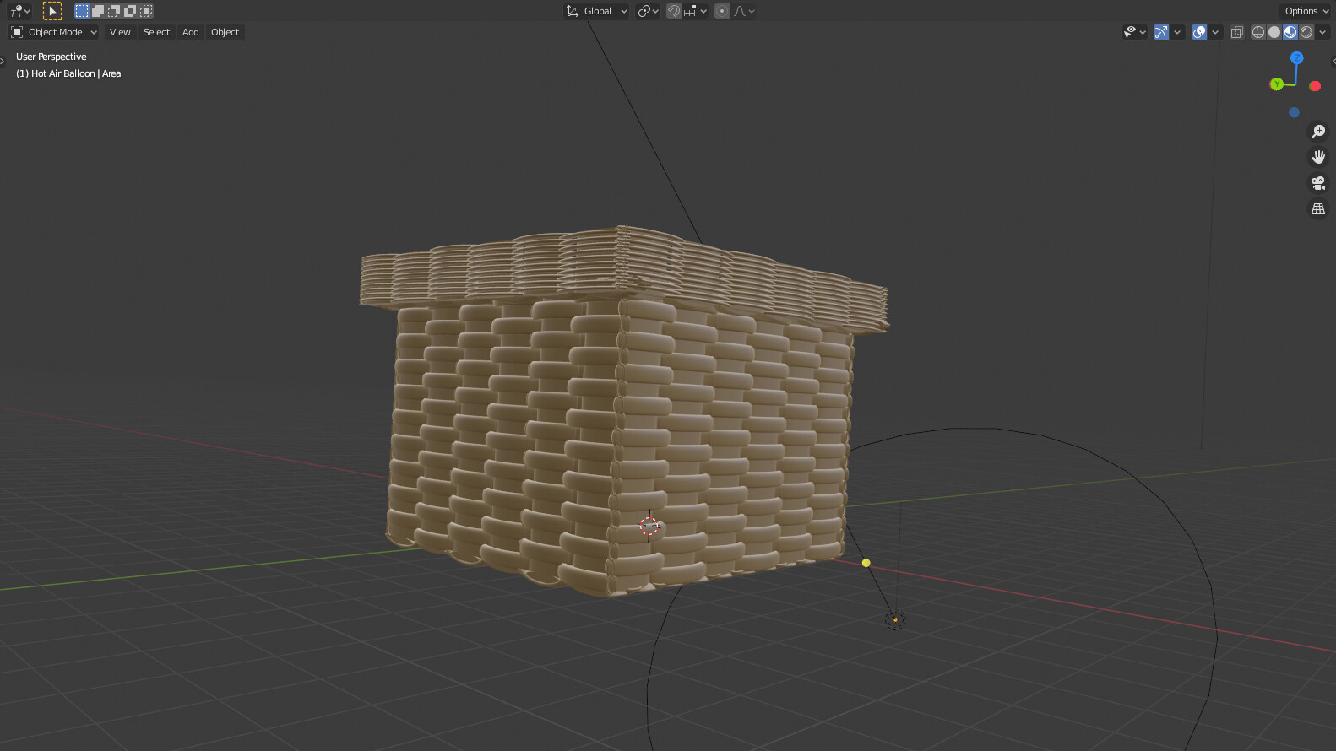Toggle X-Ray display
Viewport: 1336px width, 751px height.
coord(1236,32)
